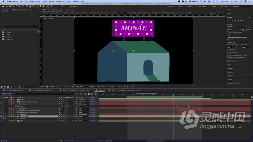Select the Home tool icon
253x142 pixels.
click(x=3, y=7)
